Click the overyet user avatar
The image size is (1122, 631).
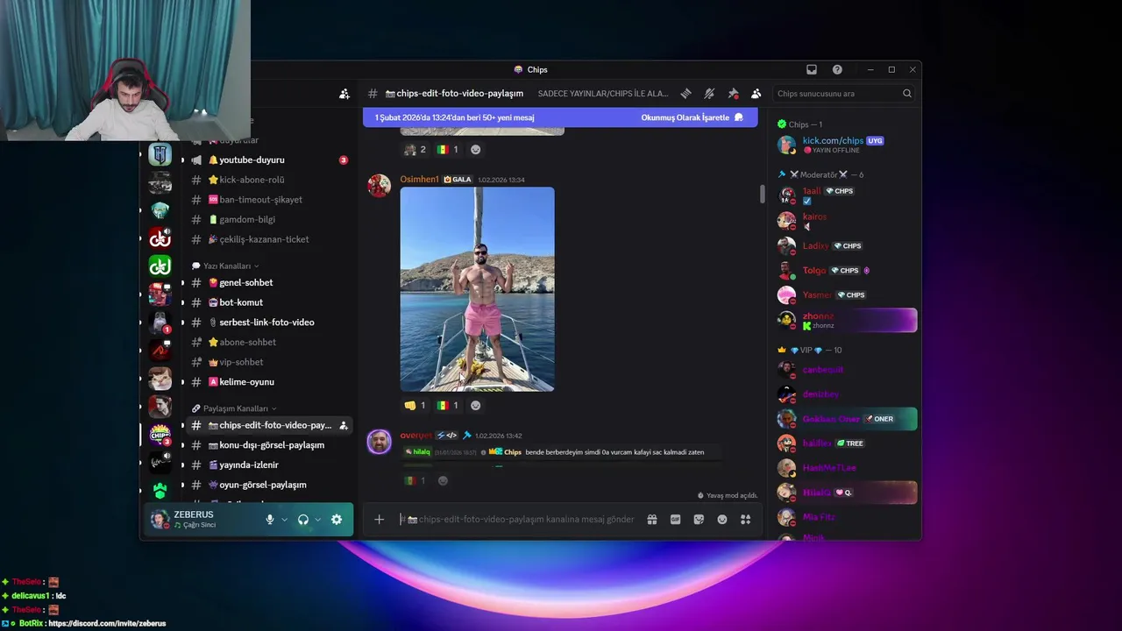coord(380,441)
